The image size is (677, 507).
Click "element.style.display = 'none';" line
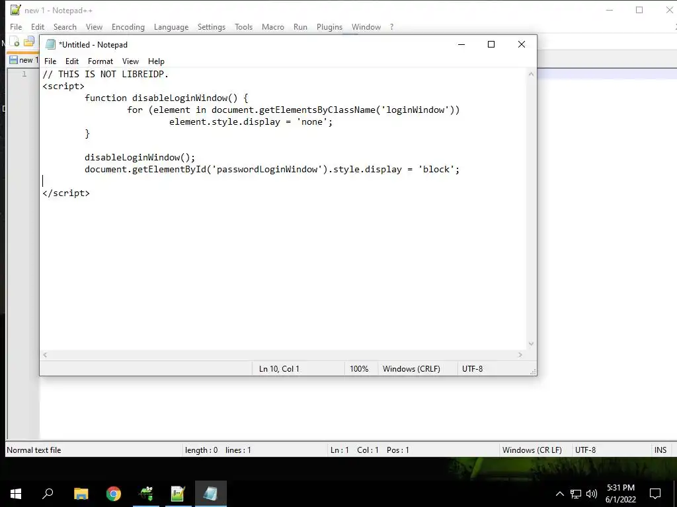point(251,122)
